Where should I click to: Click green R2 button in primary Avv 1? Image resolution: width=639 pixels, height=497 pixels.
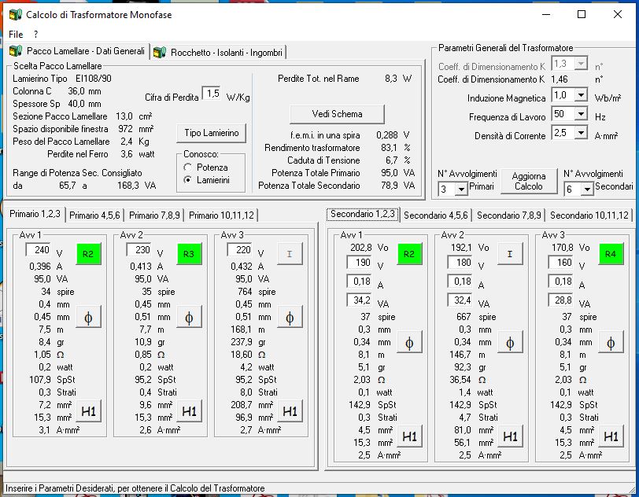point(88,254)
